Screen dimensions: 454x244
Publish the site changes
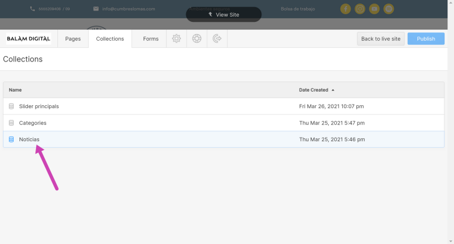point(426,39)
